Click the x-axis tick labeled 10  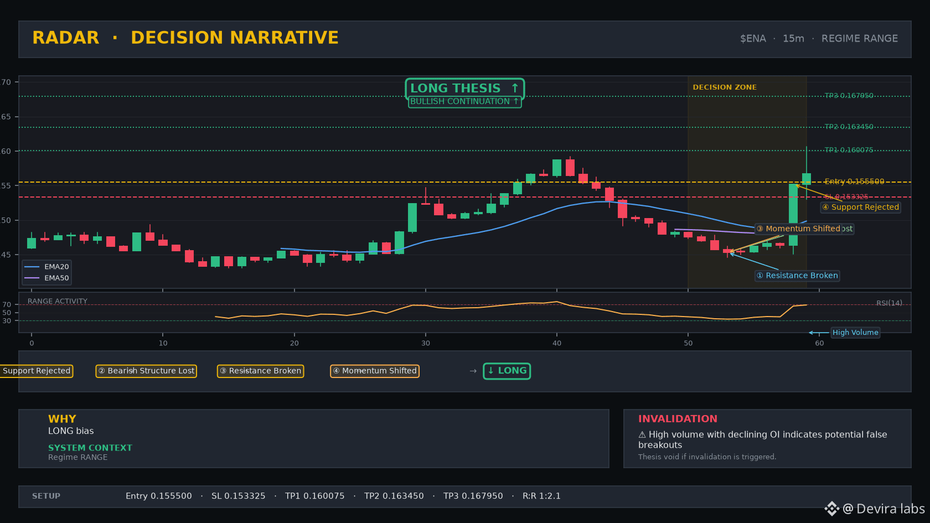[163, 343]
